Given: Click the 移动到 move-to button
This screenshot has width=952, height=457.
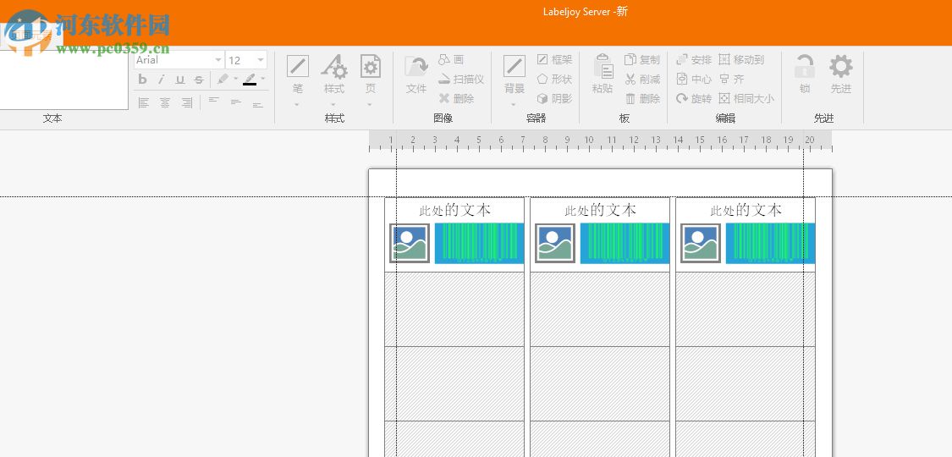Looking at the screenshot, I should pyautogui.click(x=741, y=59).
